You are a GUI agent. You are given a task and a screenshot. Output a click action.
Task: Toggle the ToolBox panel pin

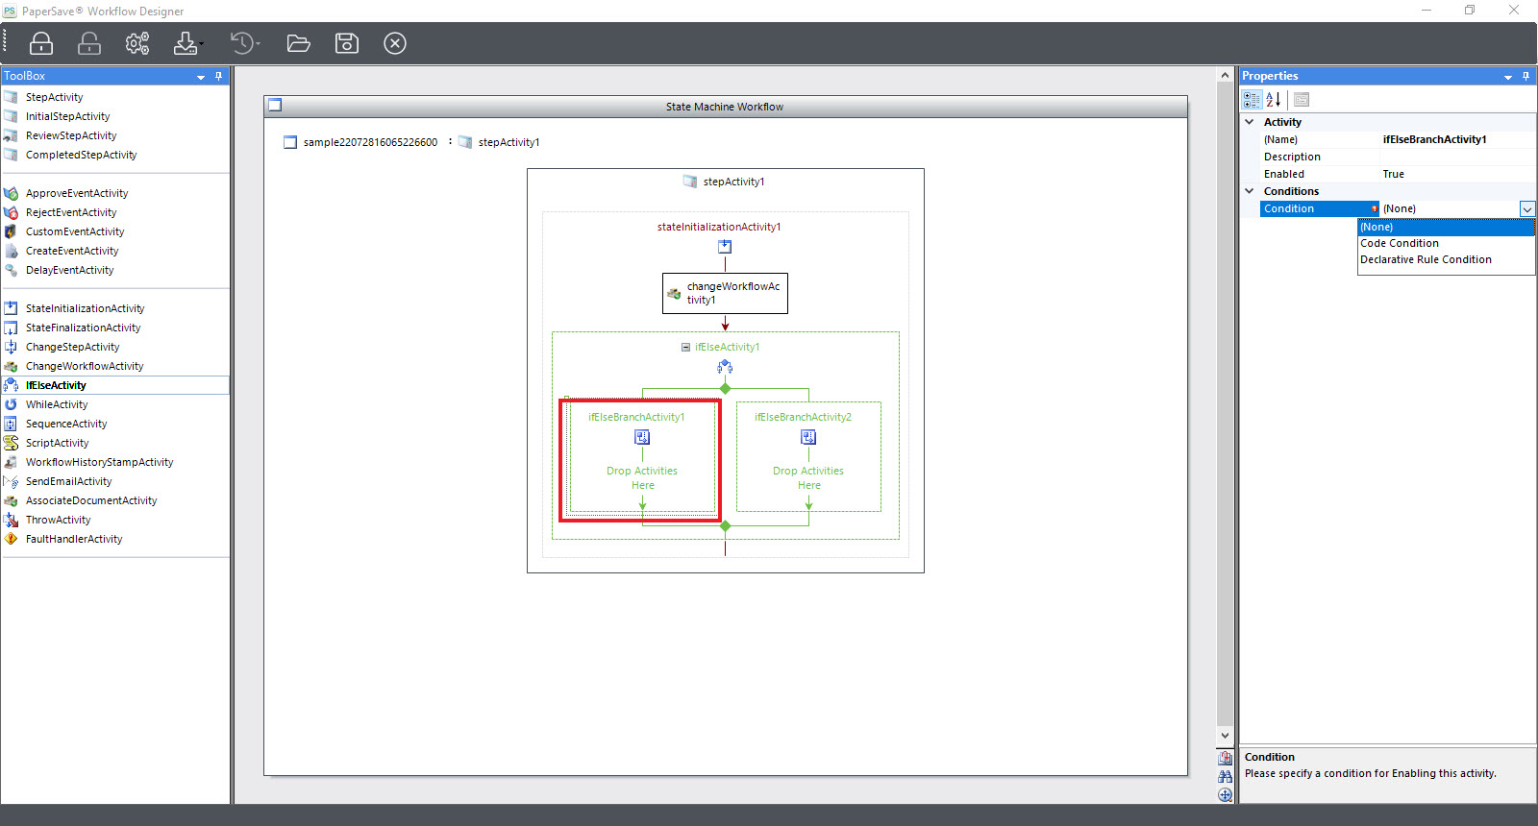pos(219,76)
